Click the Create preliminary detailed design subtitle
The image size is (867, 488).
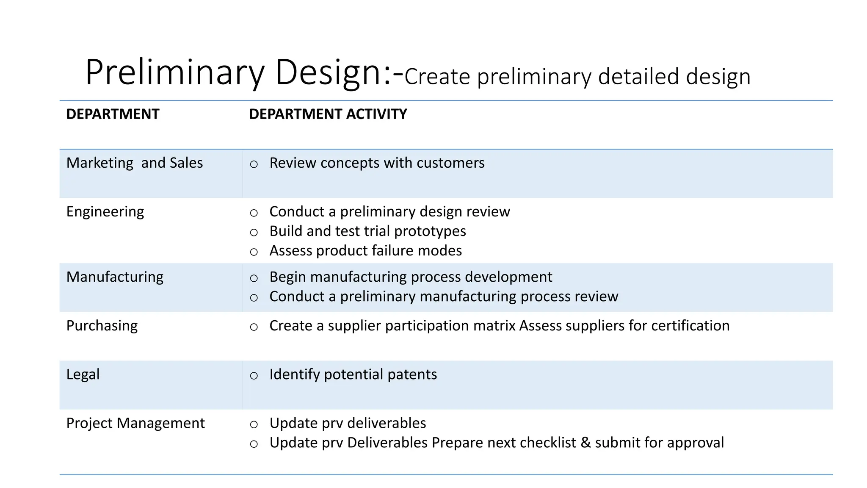coord(577,77)
